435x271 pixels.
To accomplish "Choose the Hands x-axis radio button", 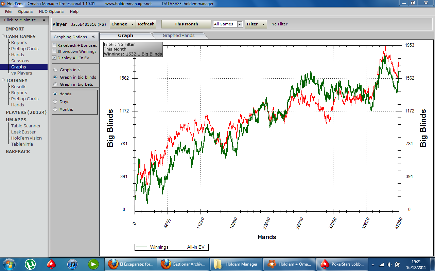I will (x=55, y=94).
